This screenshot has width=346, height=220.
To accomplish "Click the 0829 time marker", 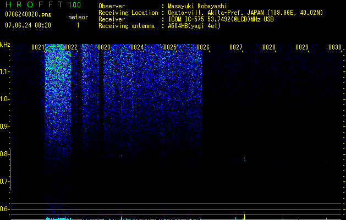I will [302, 47].
